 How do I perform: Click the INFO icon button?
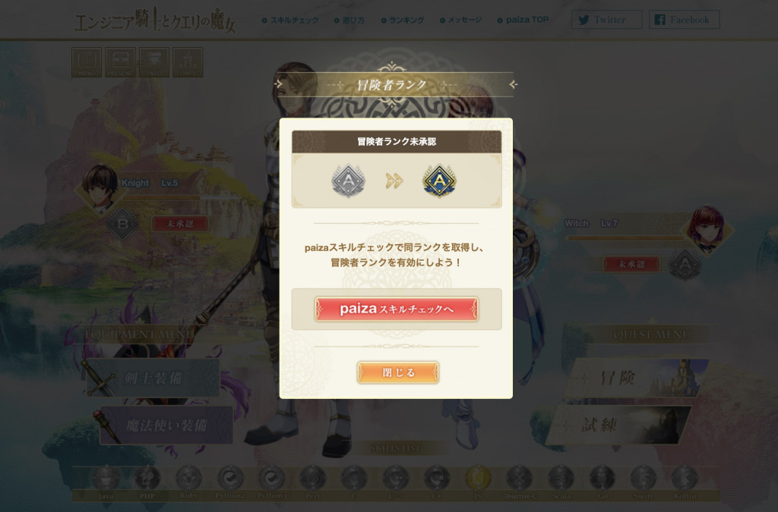pos(154,62)
